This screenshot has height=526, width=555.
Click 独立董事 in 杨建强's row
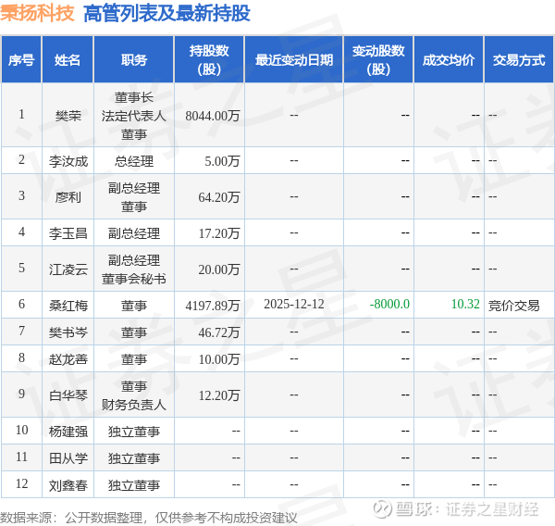134,432
